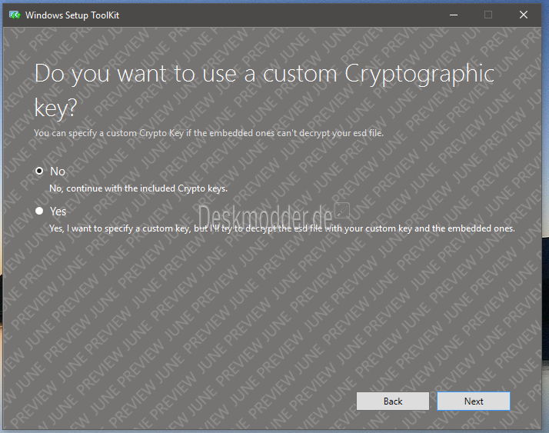Select the "Yes" radio button
549x433 pixels.
click(39, 211)
